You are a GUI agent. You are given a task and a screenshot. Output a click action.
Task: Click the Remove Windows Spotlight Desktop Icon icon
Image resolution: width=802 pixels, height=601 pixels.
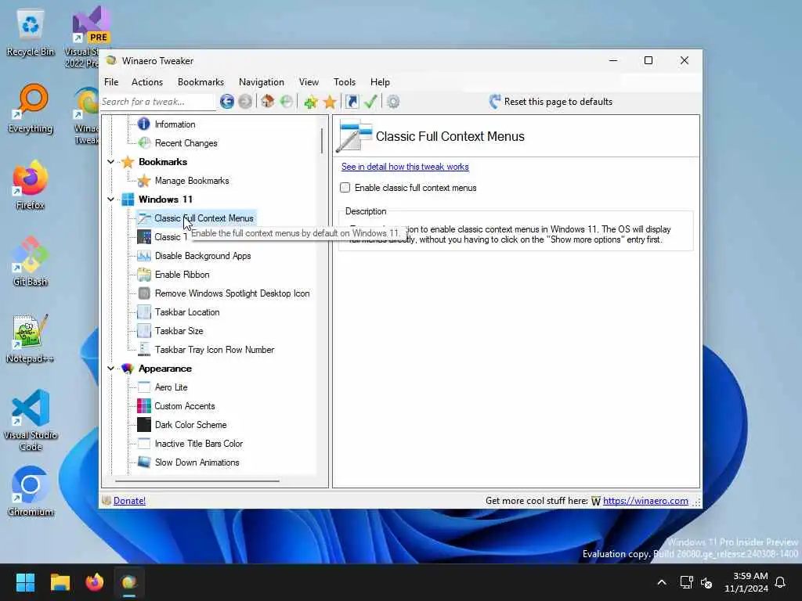click(144, 293)
